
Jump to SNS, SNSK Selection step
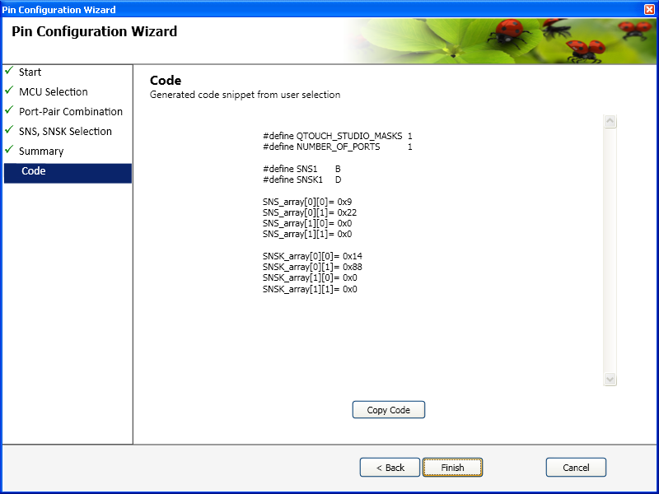click(x=65, y=132)
